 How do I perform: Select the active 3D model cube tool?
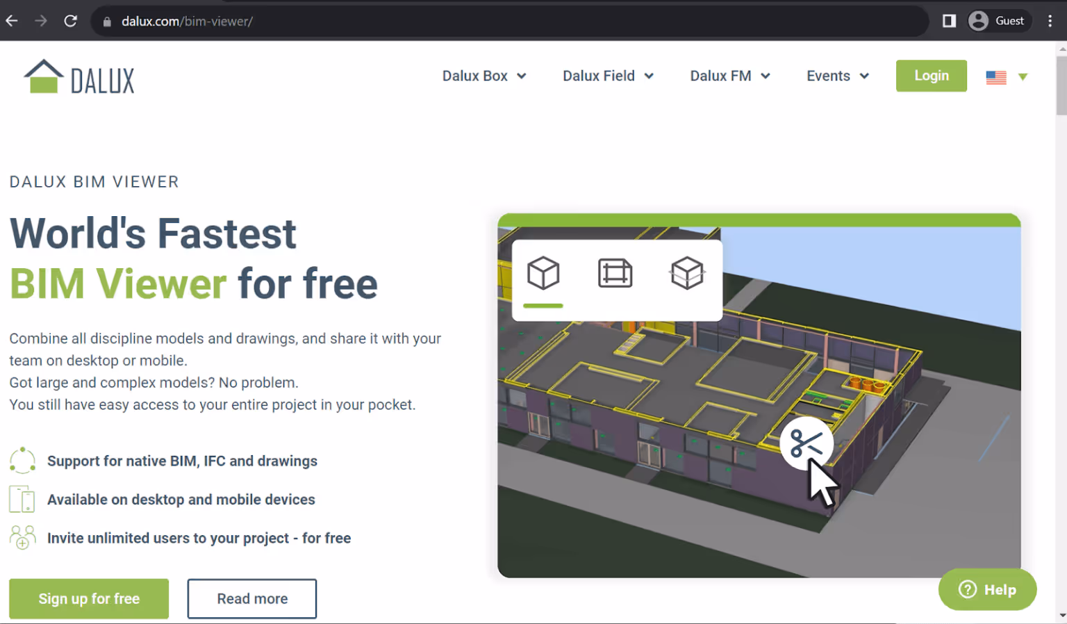point(543,273)
